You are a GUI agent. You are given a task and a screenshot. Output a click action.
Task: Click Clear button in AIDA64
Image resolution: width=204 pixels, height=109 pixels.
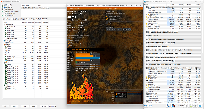(25, 106)
